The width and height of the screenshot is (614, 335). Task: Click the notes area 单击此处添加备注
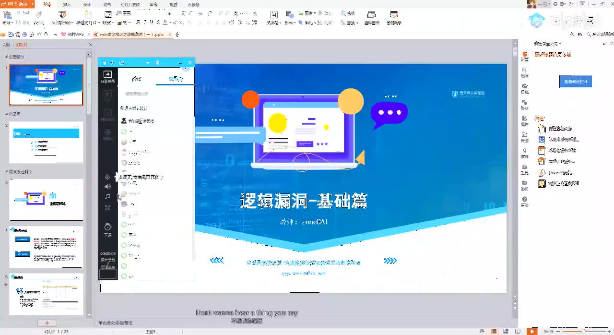115,323
